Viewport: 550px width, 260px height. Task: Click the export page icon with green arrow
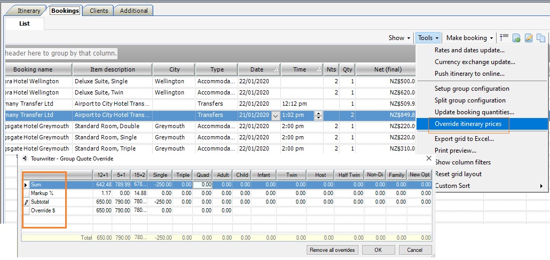(x=516, y=38)
